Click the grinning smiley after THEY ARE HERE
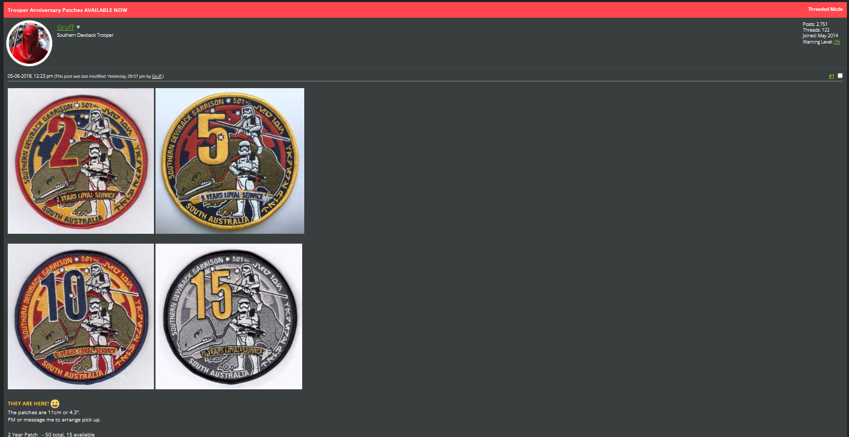Image resolution: width=849 pixels, height=437 pixels. 55,403
